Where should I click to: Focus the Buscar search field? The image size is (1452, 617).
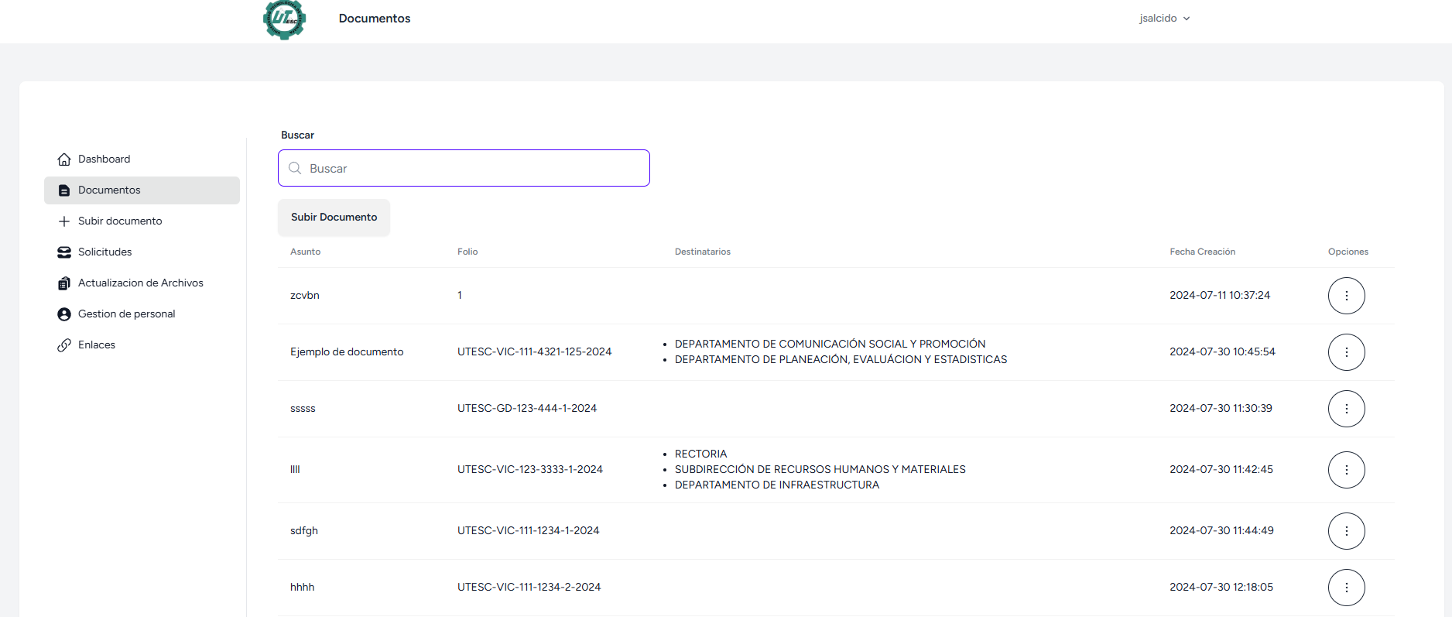464,168
